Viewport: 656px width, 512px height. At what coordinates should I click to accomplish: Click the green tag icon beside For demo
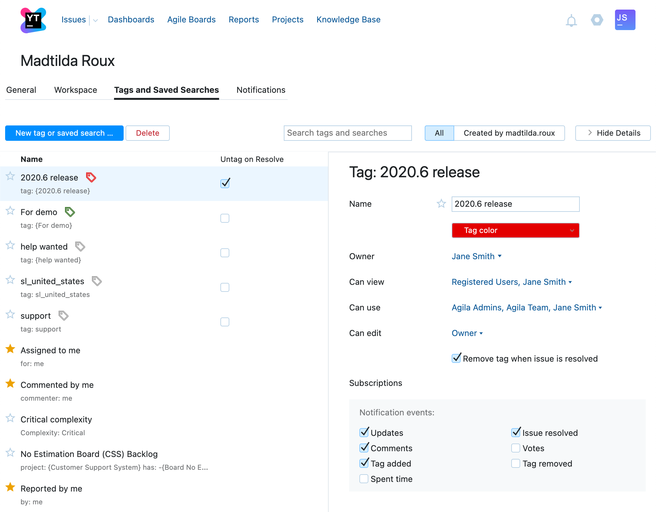tap(70, 212)
